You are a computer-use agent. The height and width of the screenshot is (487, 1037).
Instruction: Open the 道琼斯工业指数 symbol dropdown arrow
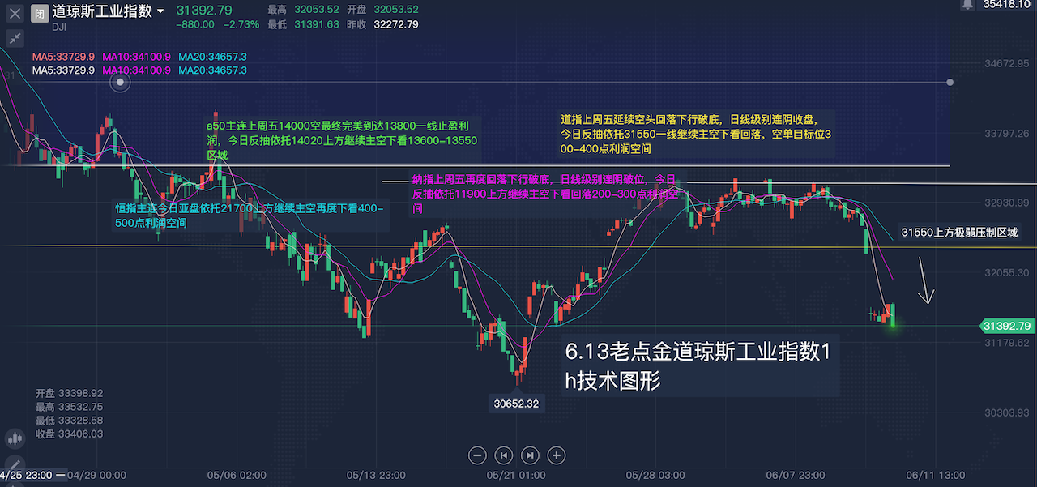point(160,11)
